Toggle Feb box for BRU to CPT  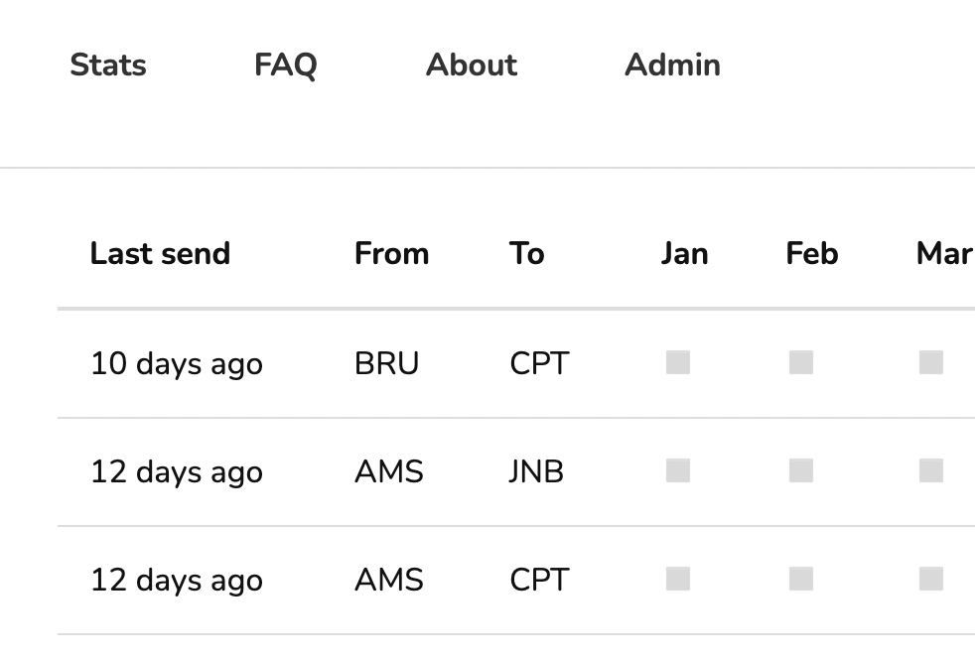click(x=801, y=362)
